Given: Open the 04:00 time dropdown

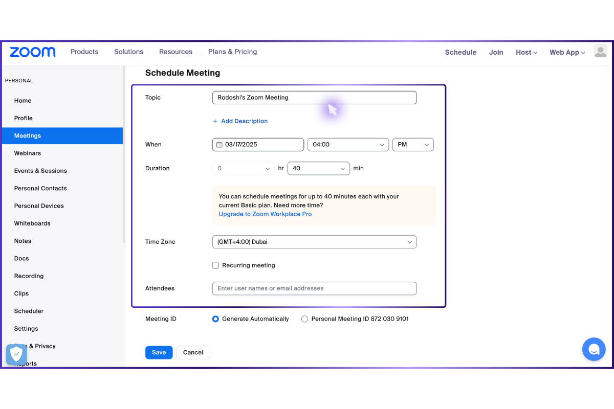Looking at the screenshot, I should (348, 145).
